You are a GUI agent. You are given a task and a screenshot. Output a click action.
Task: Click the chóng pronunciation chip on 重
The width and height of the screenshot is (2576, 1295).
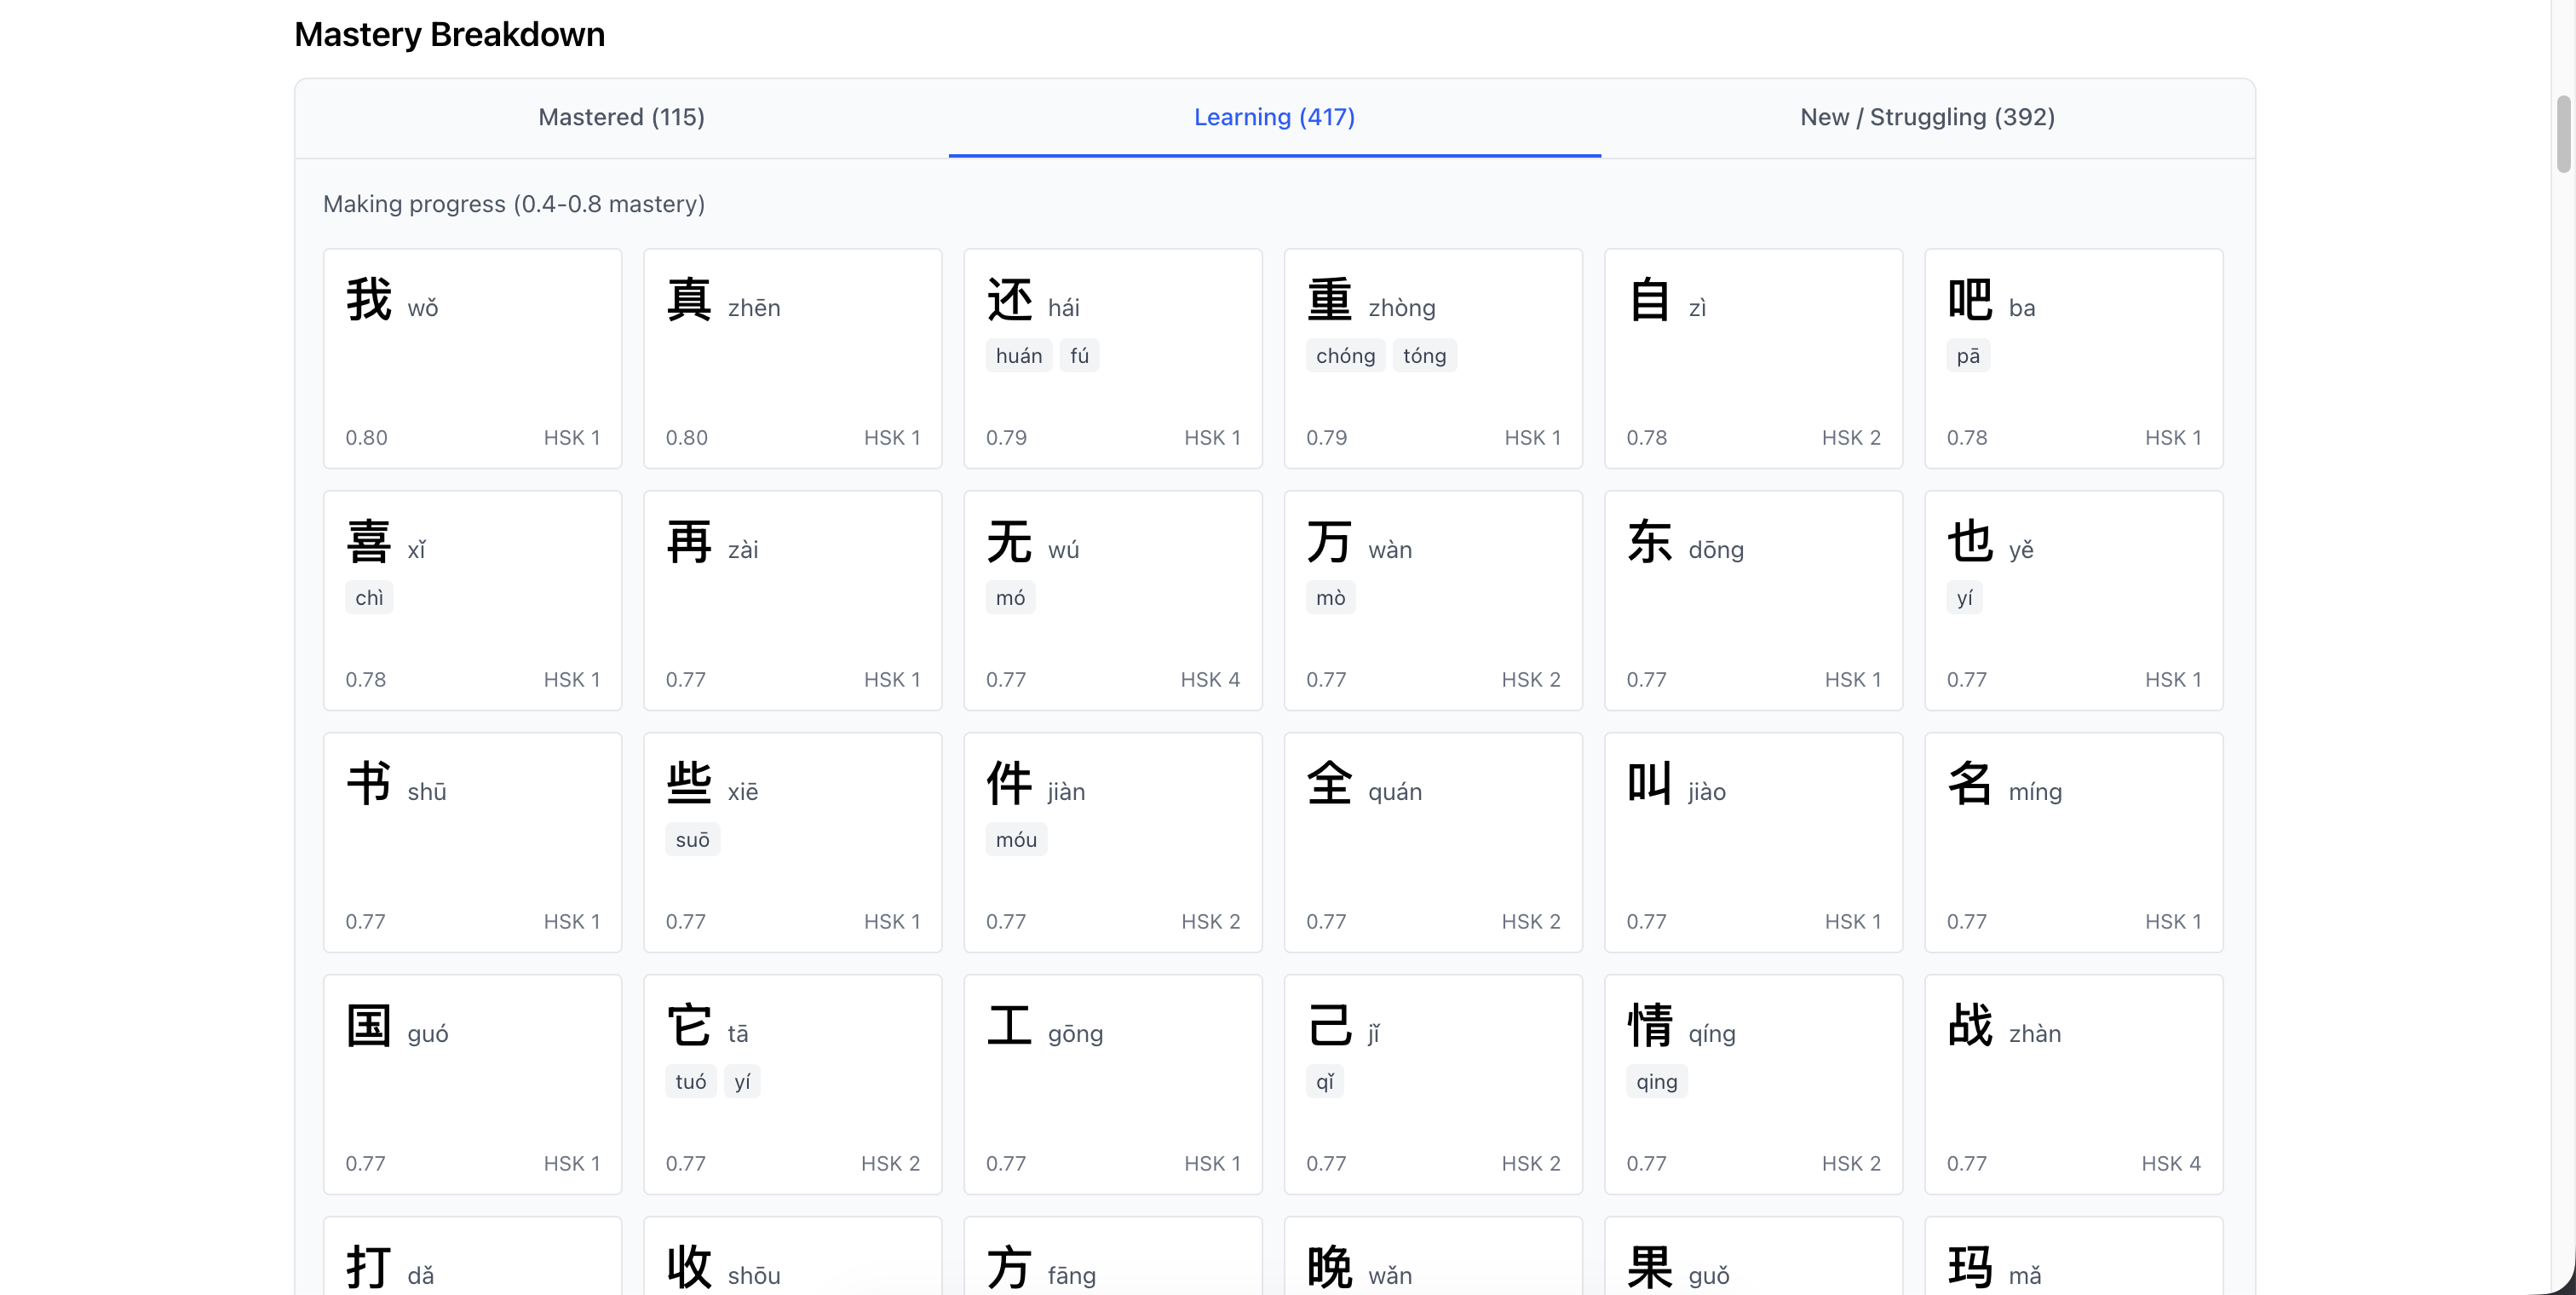coord(1344,356)
